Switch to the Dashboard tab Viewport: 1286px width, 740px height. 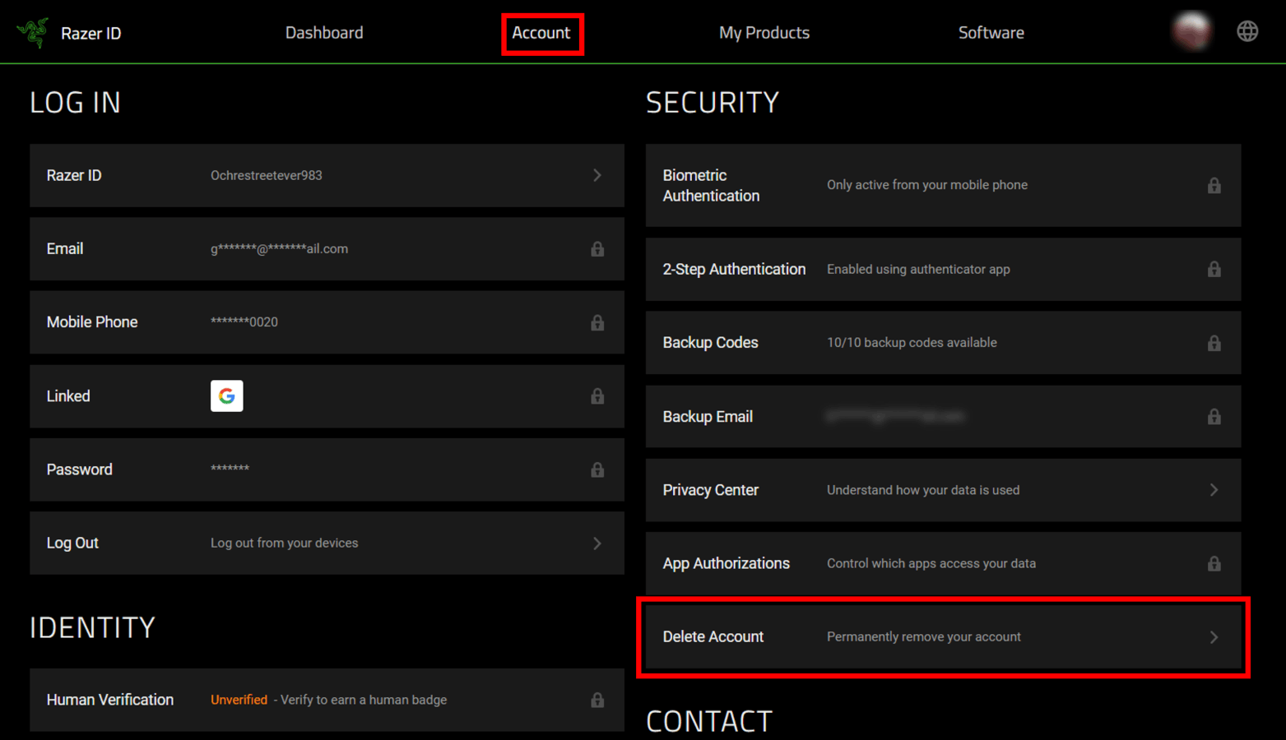[x=324, y=32]
